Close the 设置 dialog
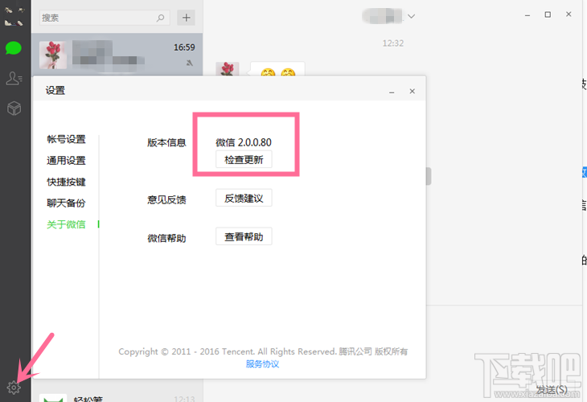The height and width of the screenshot is (402, 587). point(413,91)
